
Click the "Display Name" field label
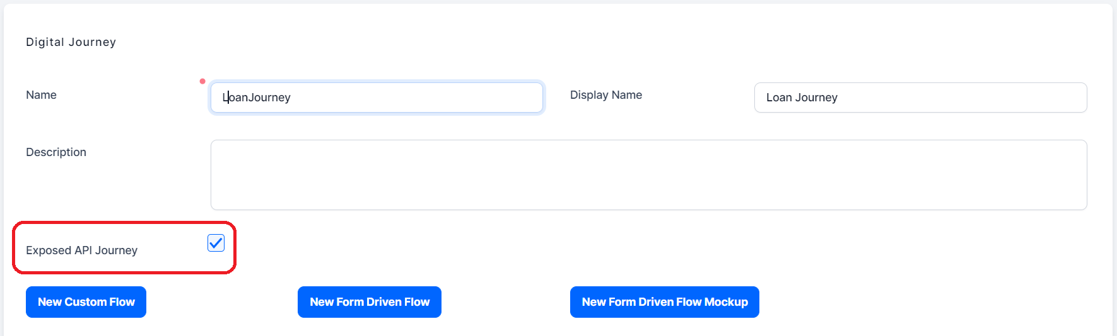click(x=605, y=95)
